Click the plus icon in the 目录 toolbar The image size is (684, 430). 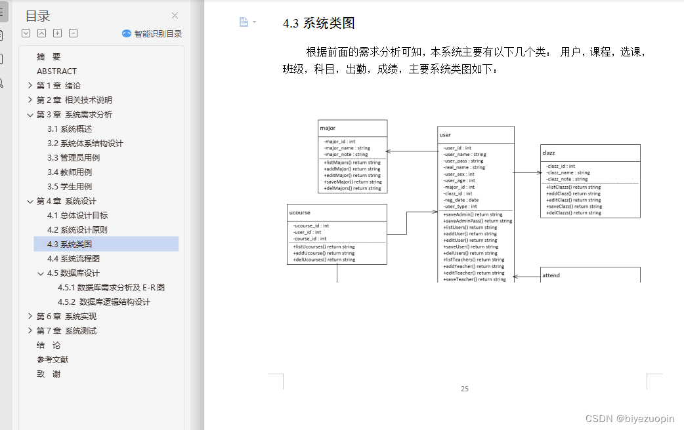point(58,33)
